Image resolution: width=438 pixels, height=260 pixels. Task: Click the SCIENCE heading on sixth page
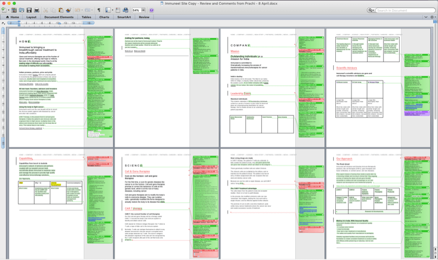[134, 165]
